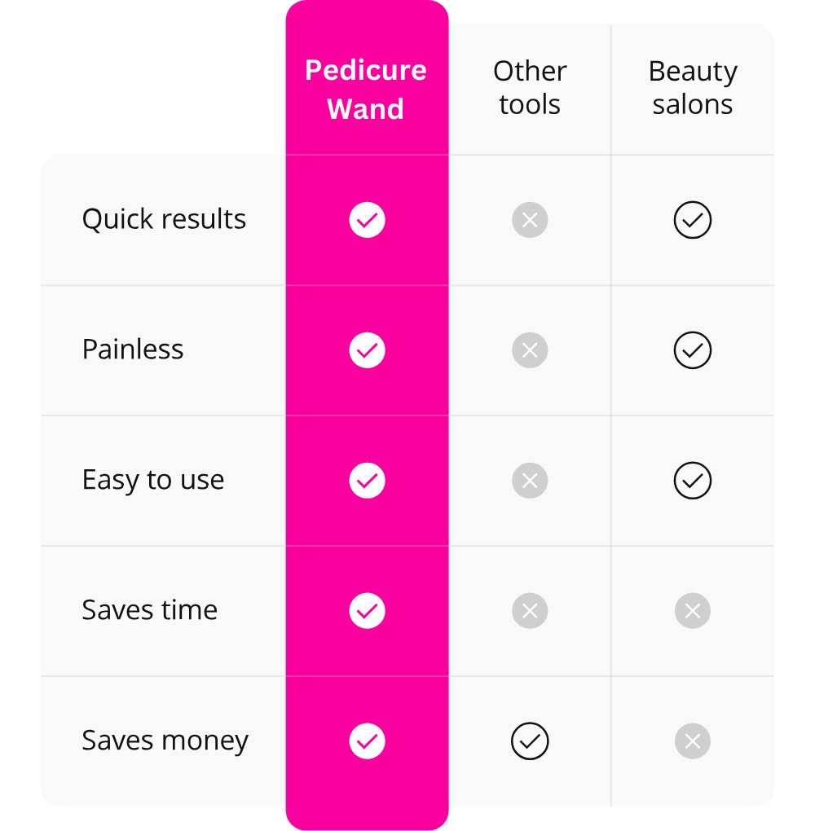The image size is (815, 831).
Task: Select Pedicure Wand checkmark in Painless row
Action: pyautogui.click(x=367, y=350)
